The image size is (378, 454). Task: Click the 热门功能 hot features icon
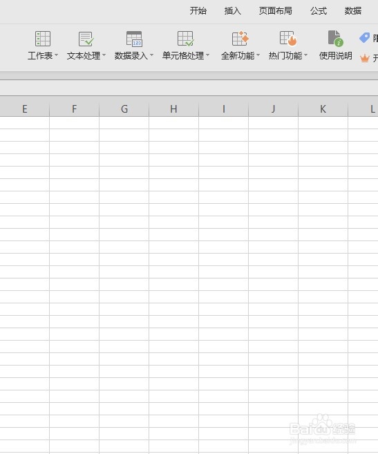(288, 39)
